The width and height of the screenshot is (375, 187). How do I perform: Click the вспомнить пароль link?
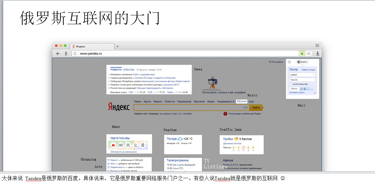[297, 93]
